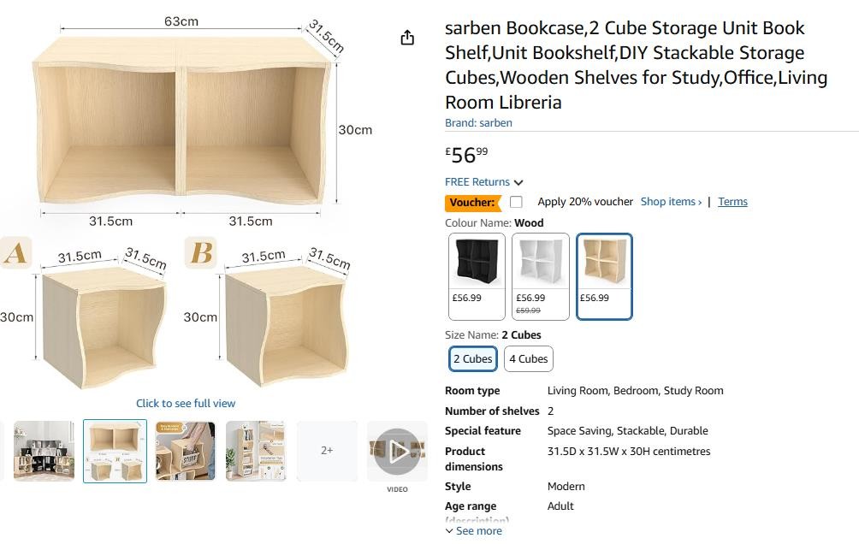Image resolution: width=859 pixels, height=544 pixels.
Task: View the storage cube lifestyle thumbnail
Action: click(x=186, y=451)
